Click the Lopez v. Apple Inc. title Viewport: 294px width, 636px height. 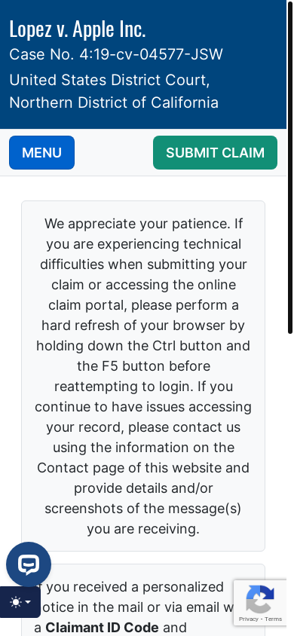78,29
